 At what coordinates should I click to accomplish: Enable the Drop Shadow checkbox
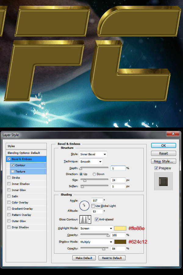coord(9,227)
